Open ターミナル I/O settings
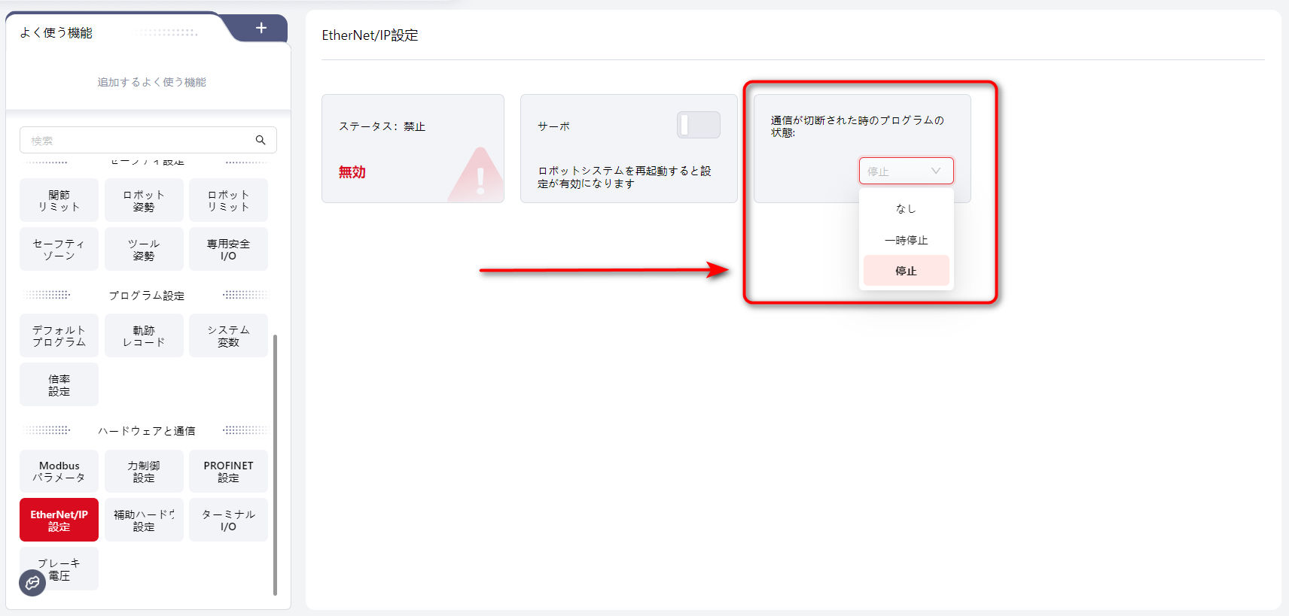This screenshot has width=1289, height=616. point(228,520)
